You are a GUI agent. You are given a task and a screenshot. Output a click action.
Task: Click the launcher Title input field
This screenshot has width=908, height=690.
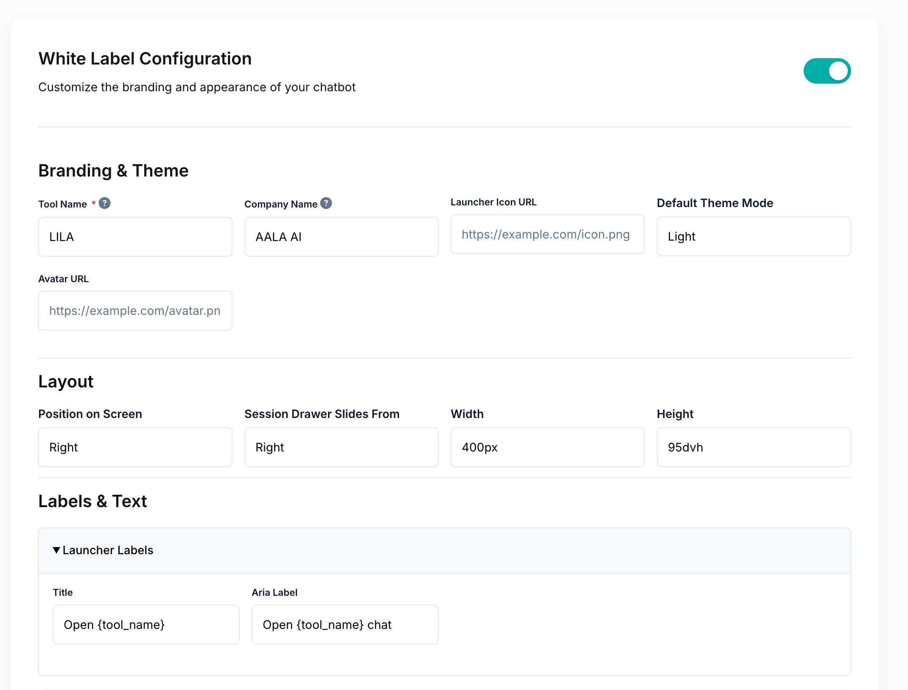146,625
